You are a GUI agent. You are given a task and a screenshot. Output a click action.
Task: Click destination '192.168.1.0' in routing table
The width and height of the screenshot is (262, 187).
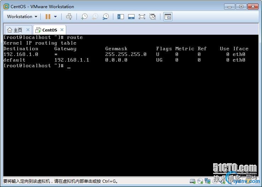coord(21,54)
